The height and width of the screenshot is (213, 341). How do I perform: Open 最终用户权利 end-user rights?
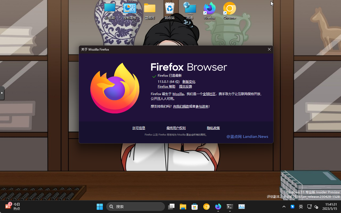[176, 128]
